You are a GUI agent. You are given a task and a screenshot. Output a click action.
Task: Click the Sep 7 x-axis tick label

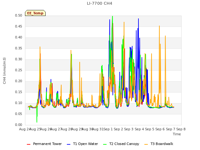[x=171, y=129]
